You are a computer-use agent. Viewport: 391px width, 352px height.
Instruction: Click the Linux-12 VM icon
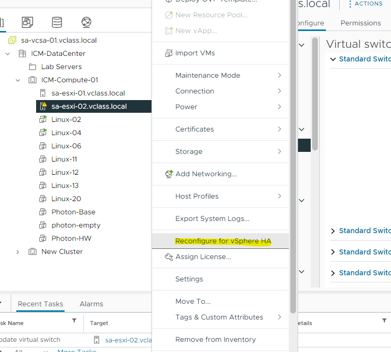coord(43,172)
